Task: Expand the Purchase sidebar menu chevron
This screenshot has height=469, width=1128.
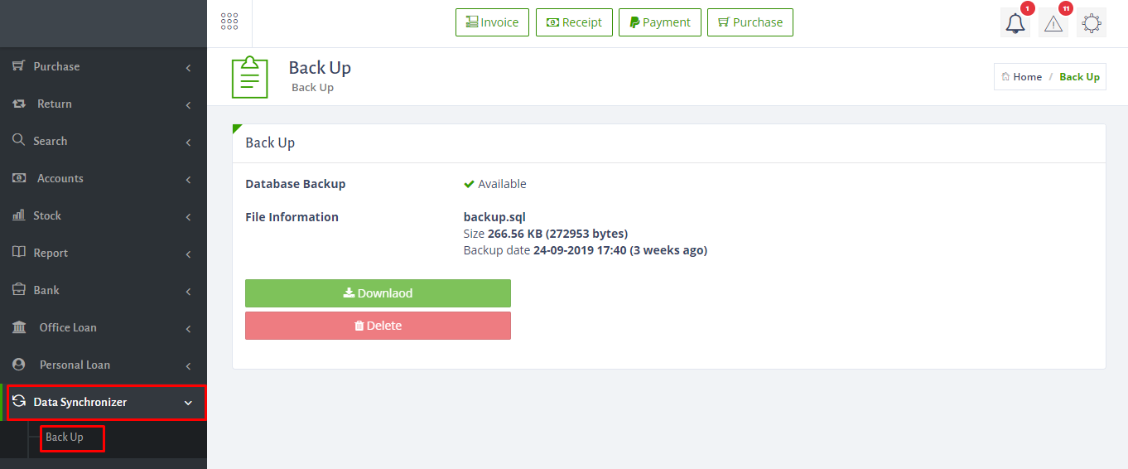Action: [188, 67]
